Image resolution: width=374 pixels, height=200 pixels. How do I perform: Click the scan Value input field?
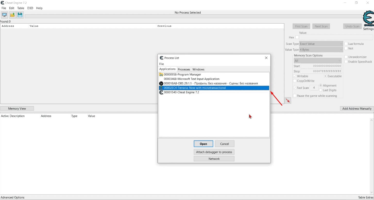click(336, 37)
